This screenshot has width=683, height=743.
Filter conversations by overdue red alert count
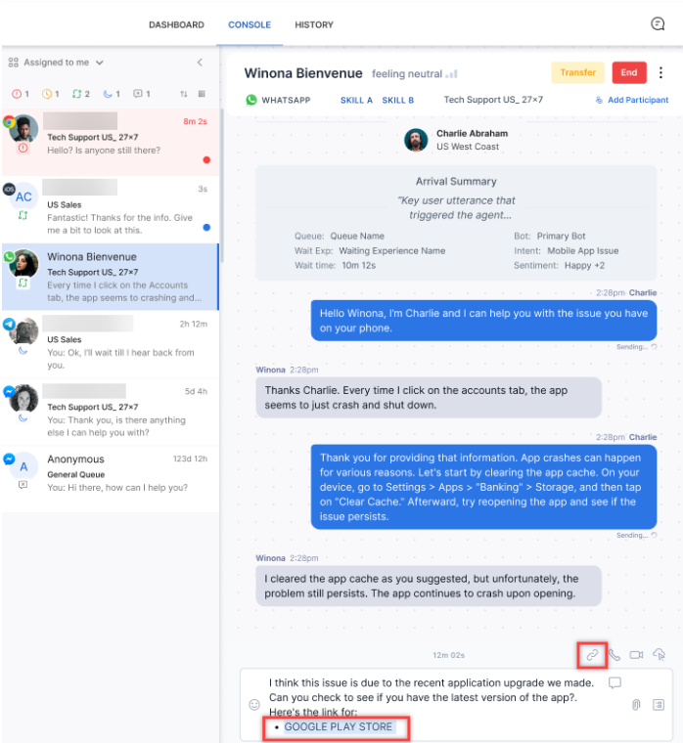coord(21,94)
